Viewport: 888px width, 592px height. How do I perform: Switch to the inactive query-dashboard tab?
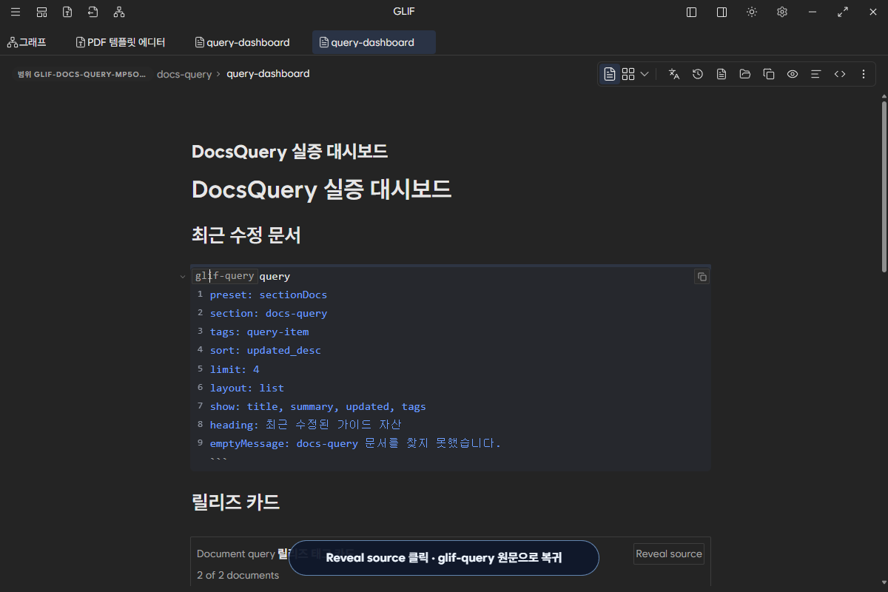coord(242,42)
